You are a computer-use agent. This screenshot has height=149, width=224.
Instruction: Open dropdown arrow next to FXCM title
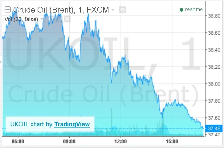[113, 10]
